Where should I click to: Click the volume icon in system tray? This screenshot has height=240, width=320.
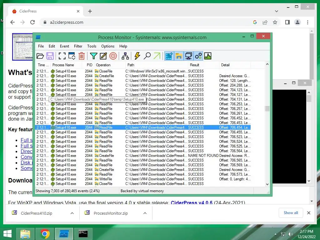coord(290,234)
